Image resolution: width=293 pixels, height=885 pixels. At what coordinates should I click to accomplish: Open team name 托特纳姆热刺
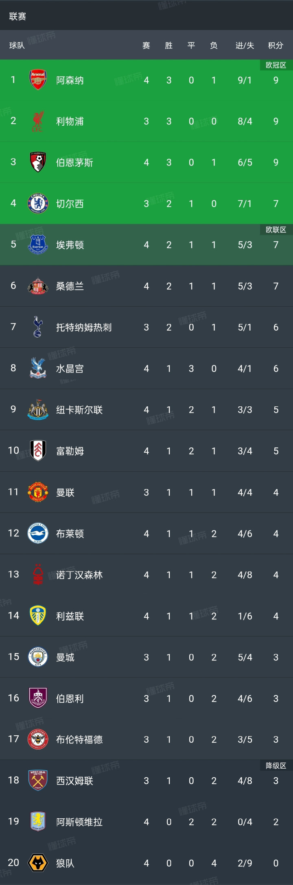pos(84,327)
